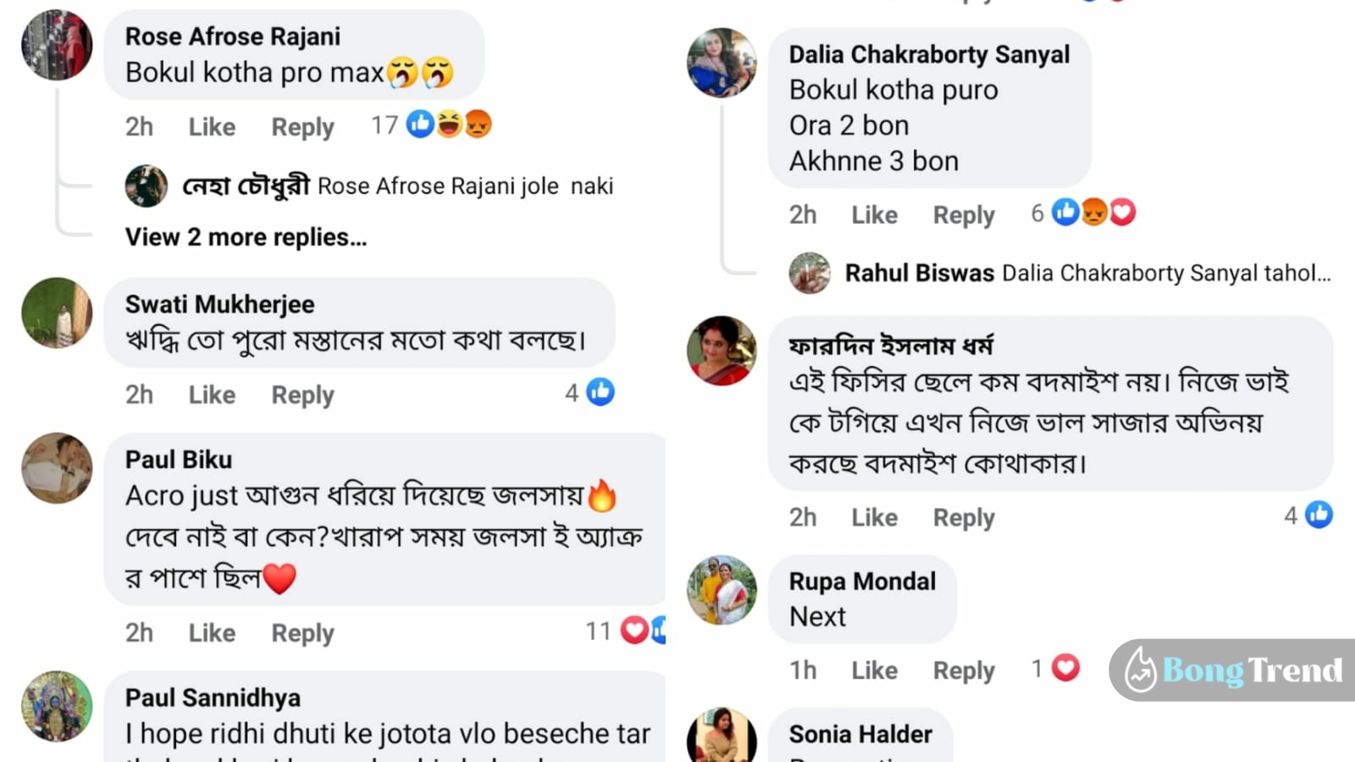
Task: Click the BongTrend watermark logo
Action: 1233,670
